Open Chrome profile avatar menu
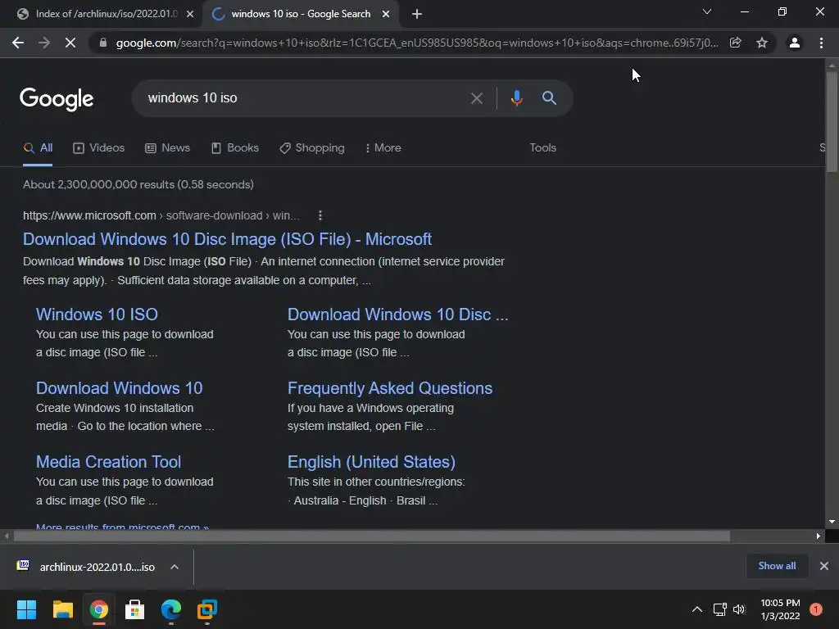839x629 pixels. (x=795, y=43)
